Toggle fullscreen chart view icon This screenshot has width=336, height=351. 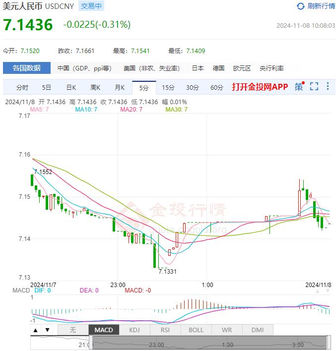click(x=314, y=87)
